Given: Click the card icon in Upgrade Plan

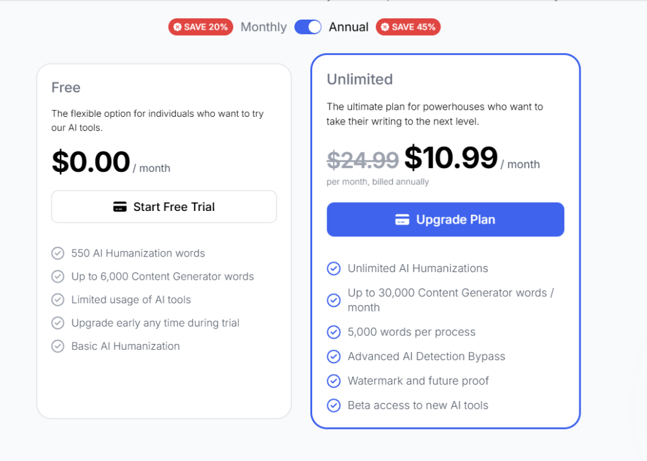Looking at the screenshot, I should 402,220.
